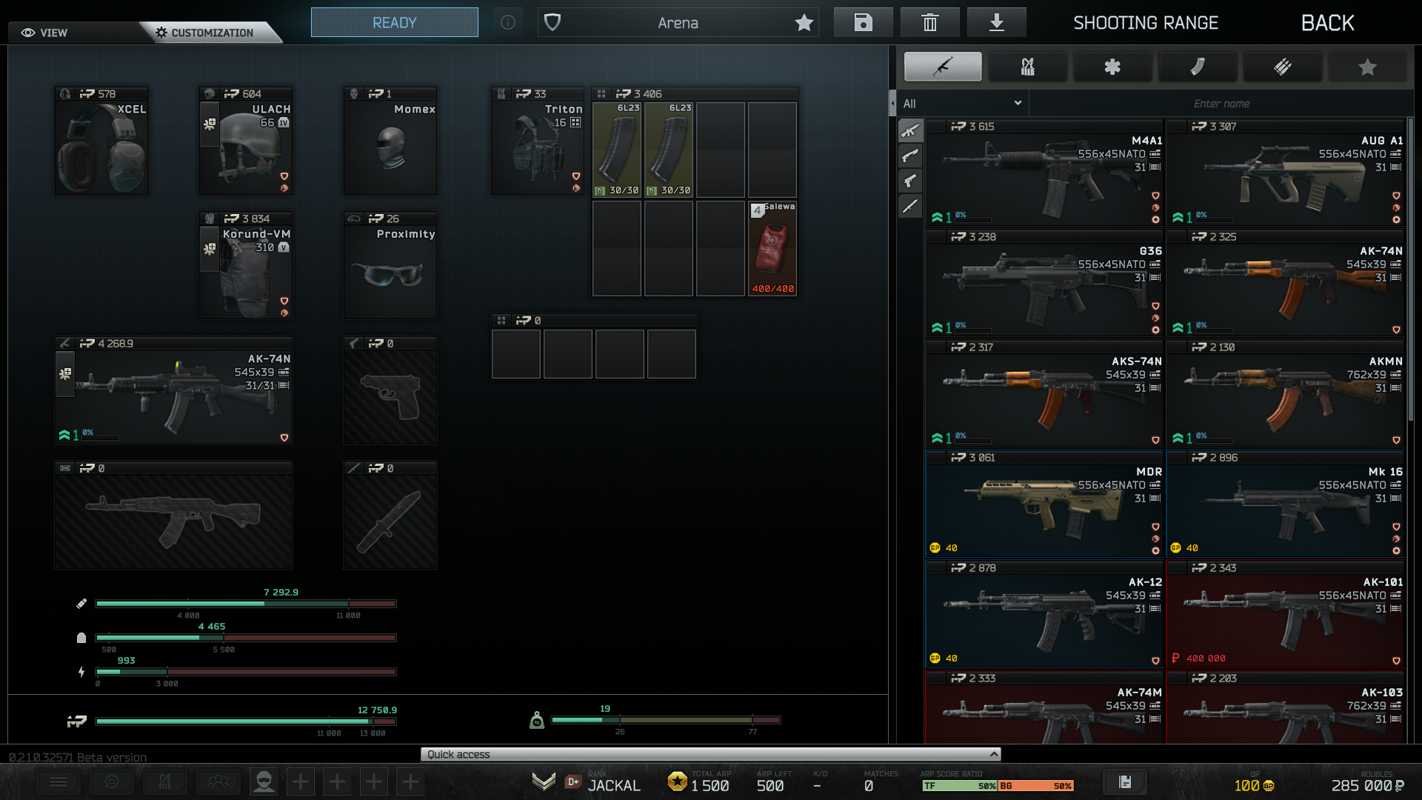The height and width of the screenshot is (800, 1422).
Task: Click the equipped AK-74N primary weapon
Action: [x=174, y=391]
